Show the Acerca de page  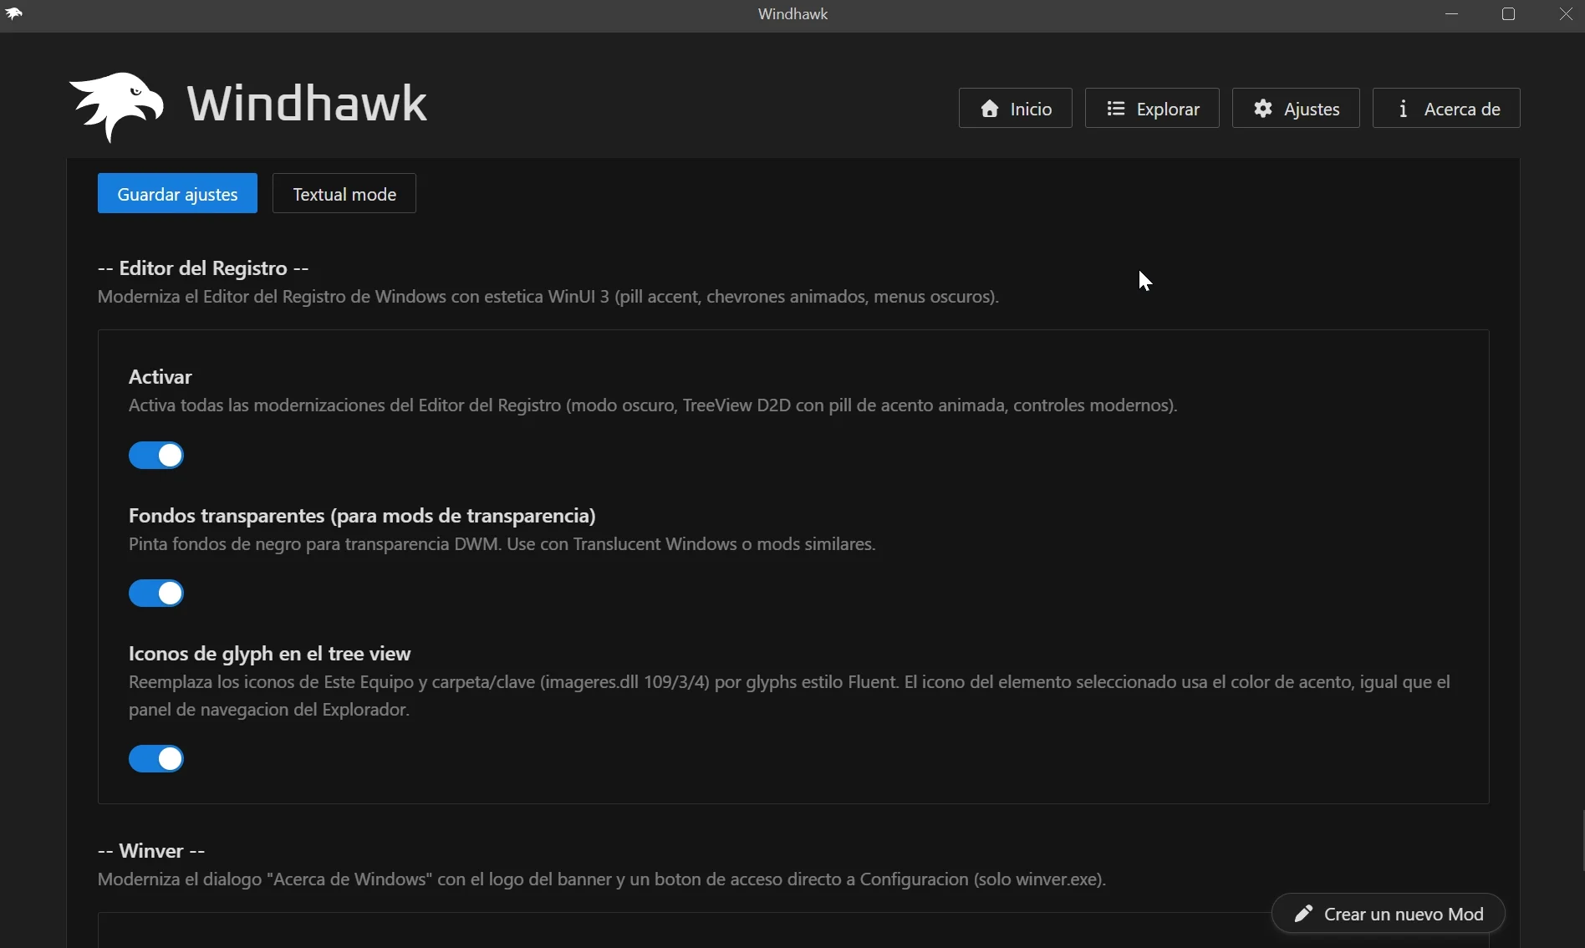tap(1446, 109)
